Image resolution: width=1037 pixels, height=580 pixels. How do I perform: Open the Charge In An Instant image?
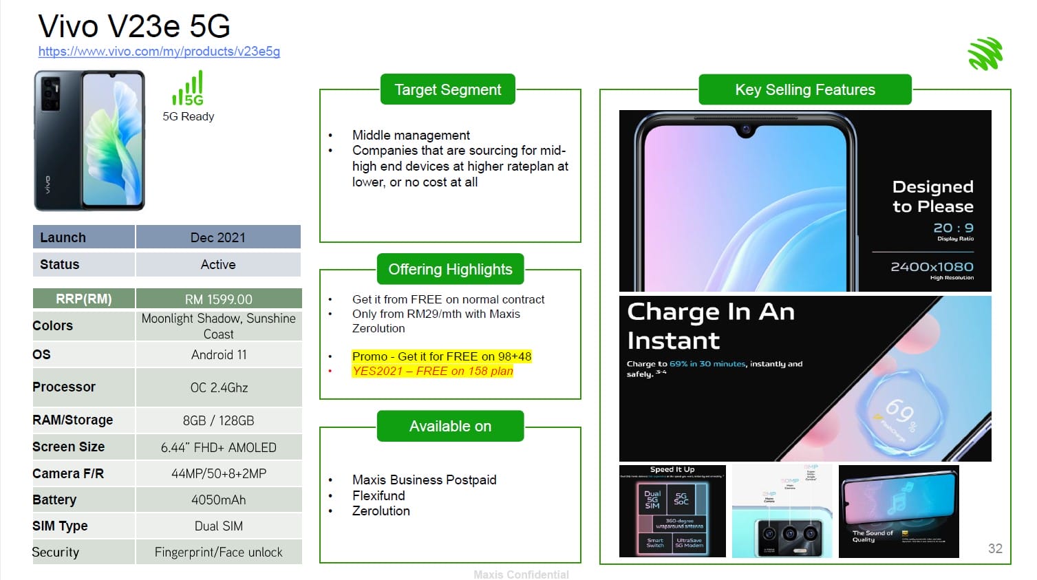[x=805, y=379]
